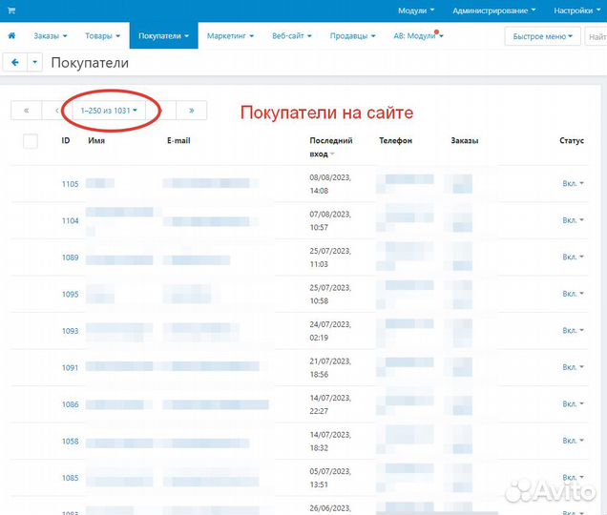Open dropdown next to back arrow
This screenshot has height=515, width=607.
point(35,62)
